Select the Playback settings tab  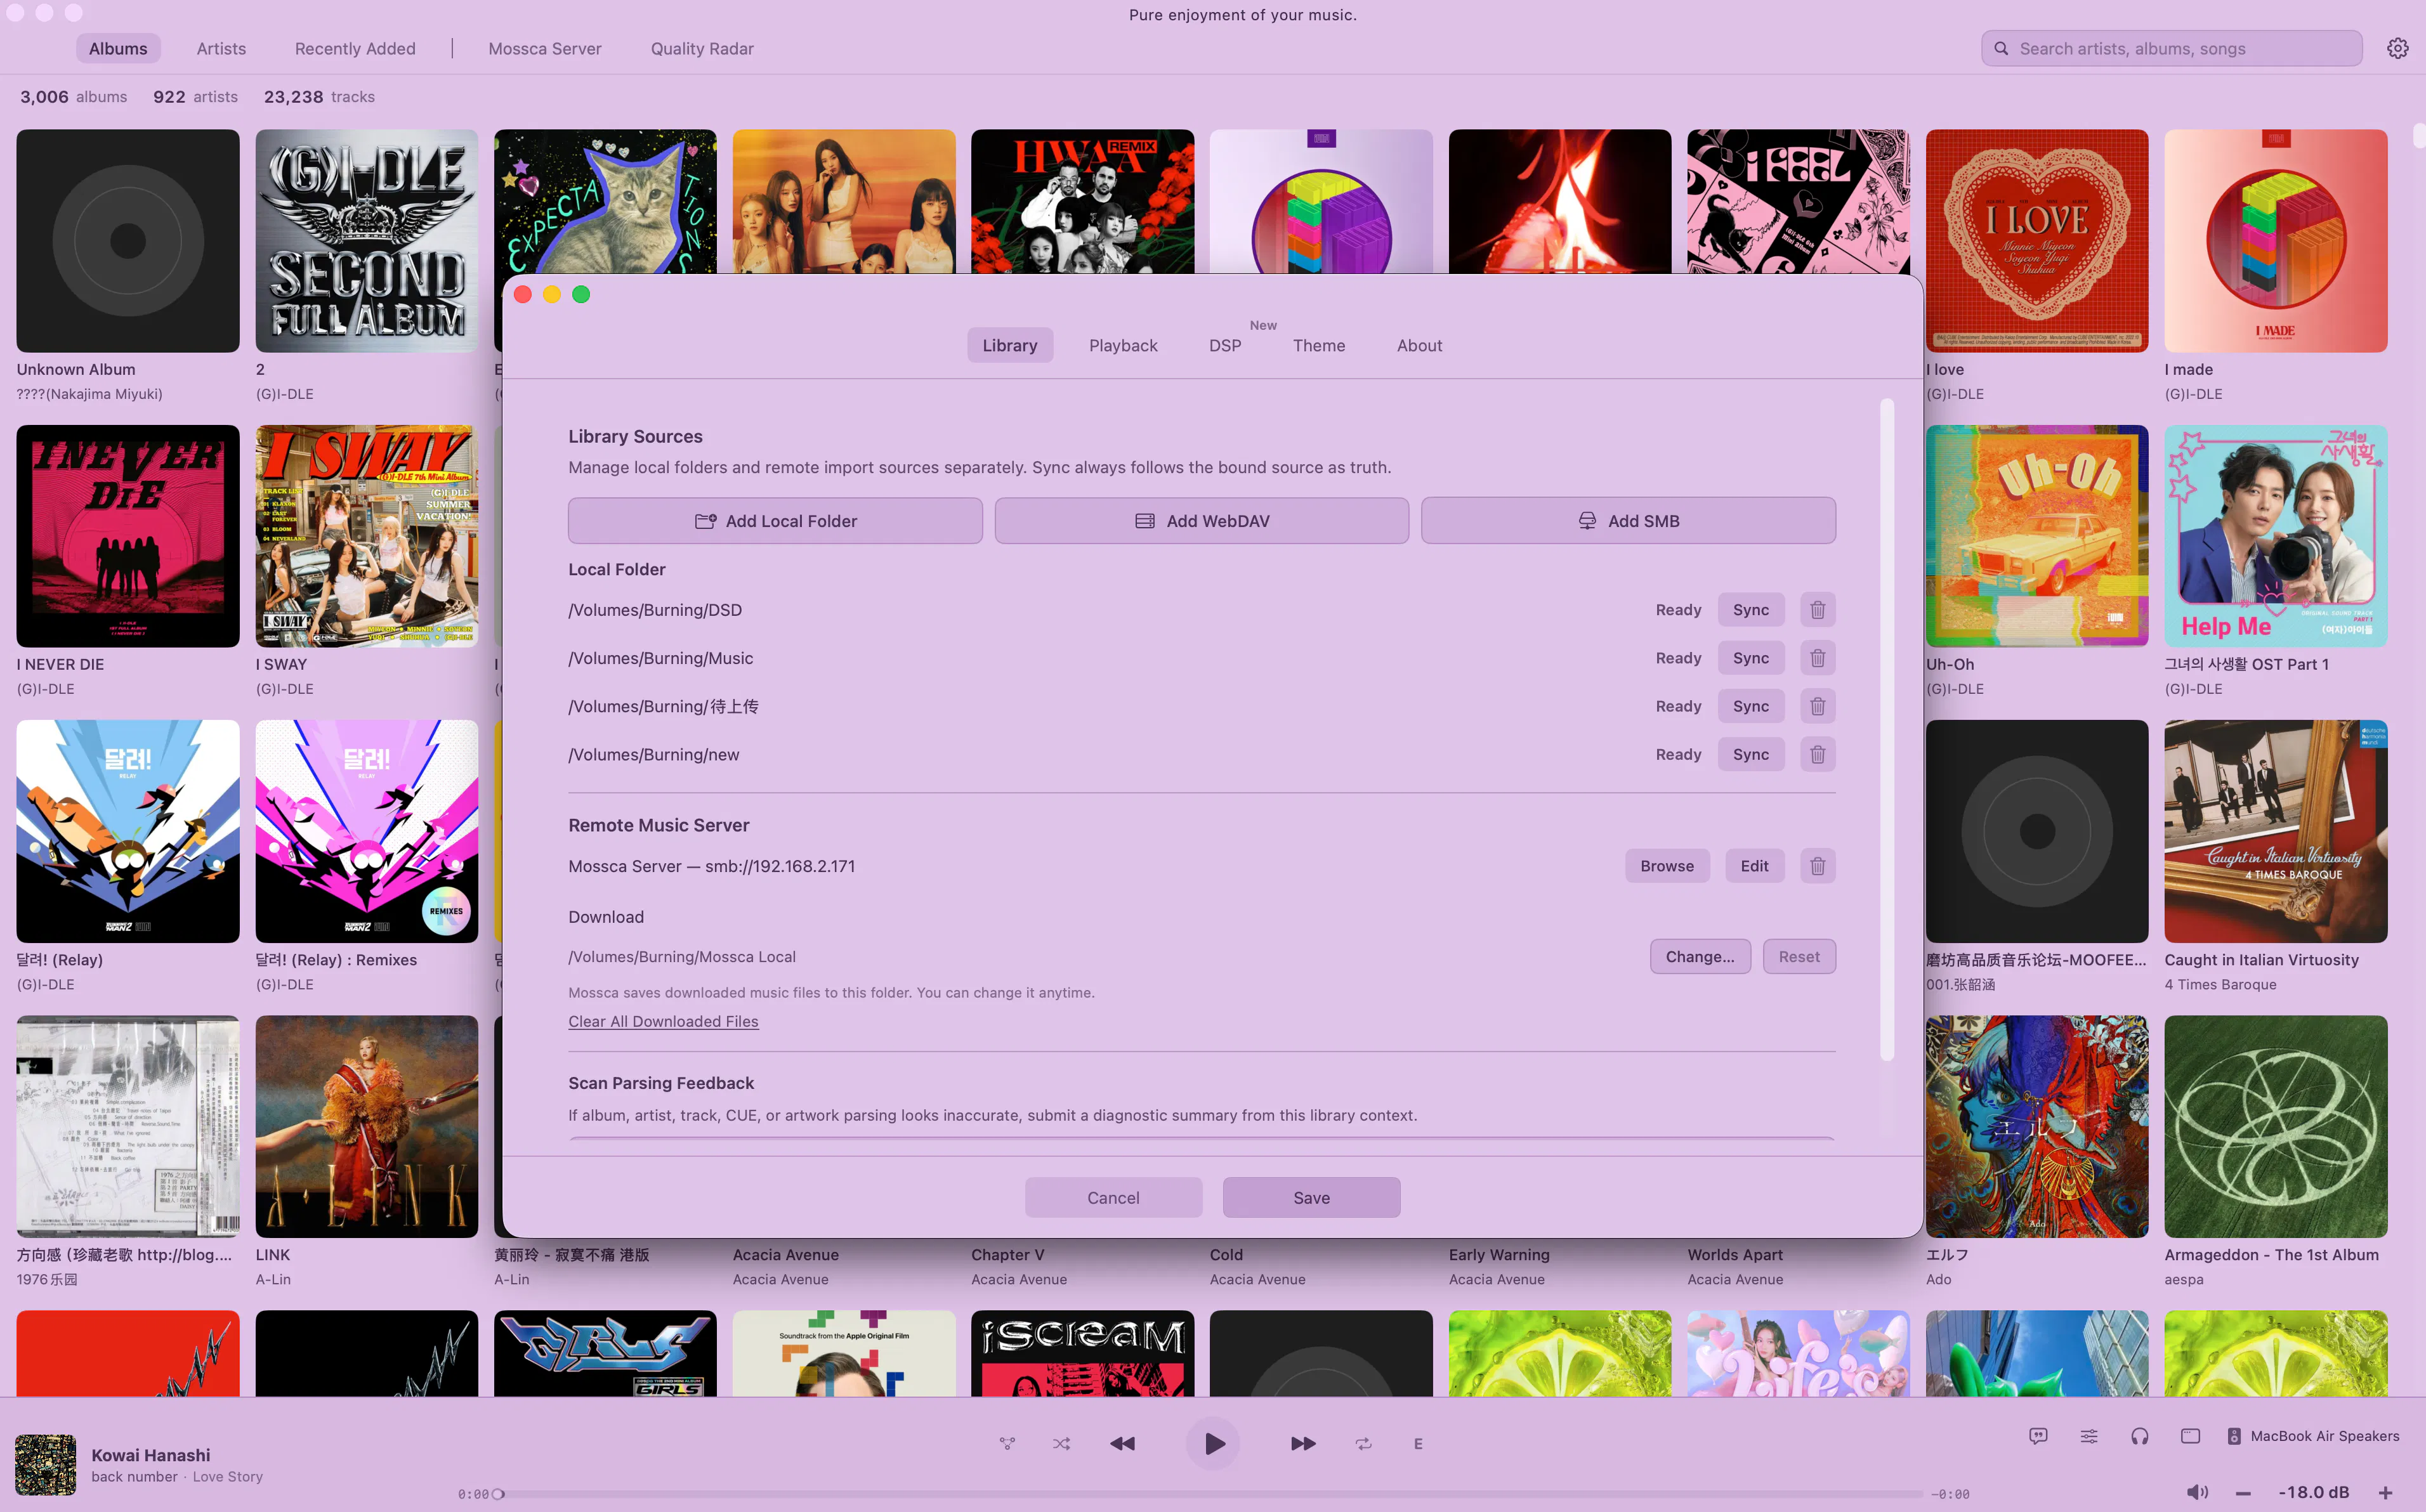[x=1123, y=345]
